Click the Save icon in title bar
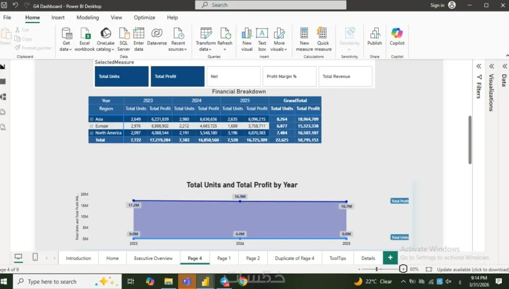 [4, 5]
